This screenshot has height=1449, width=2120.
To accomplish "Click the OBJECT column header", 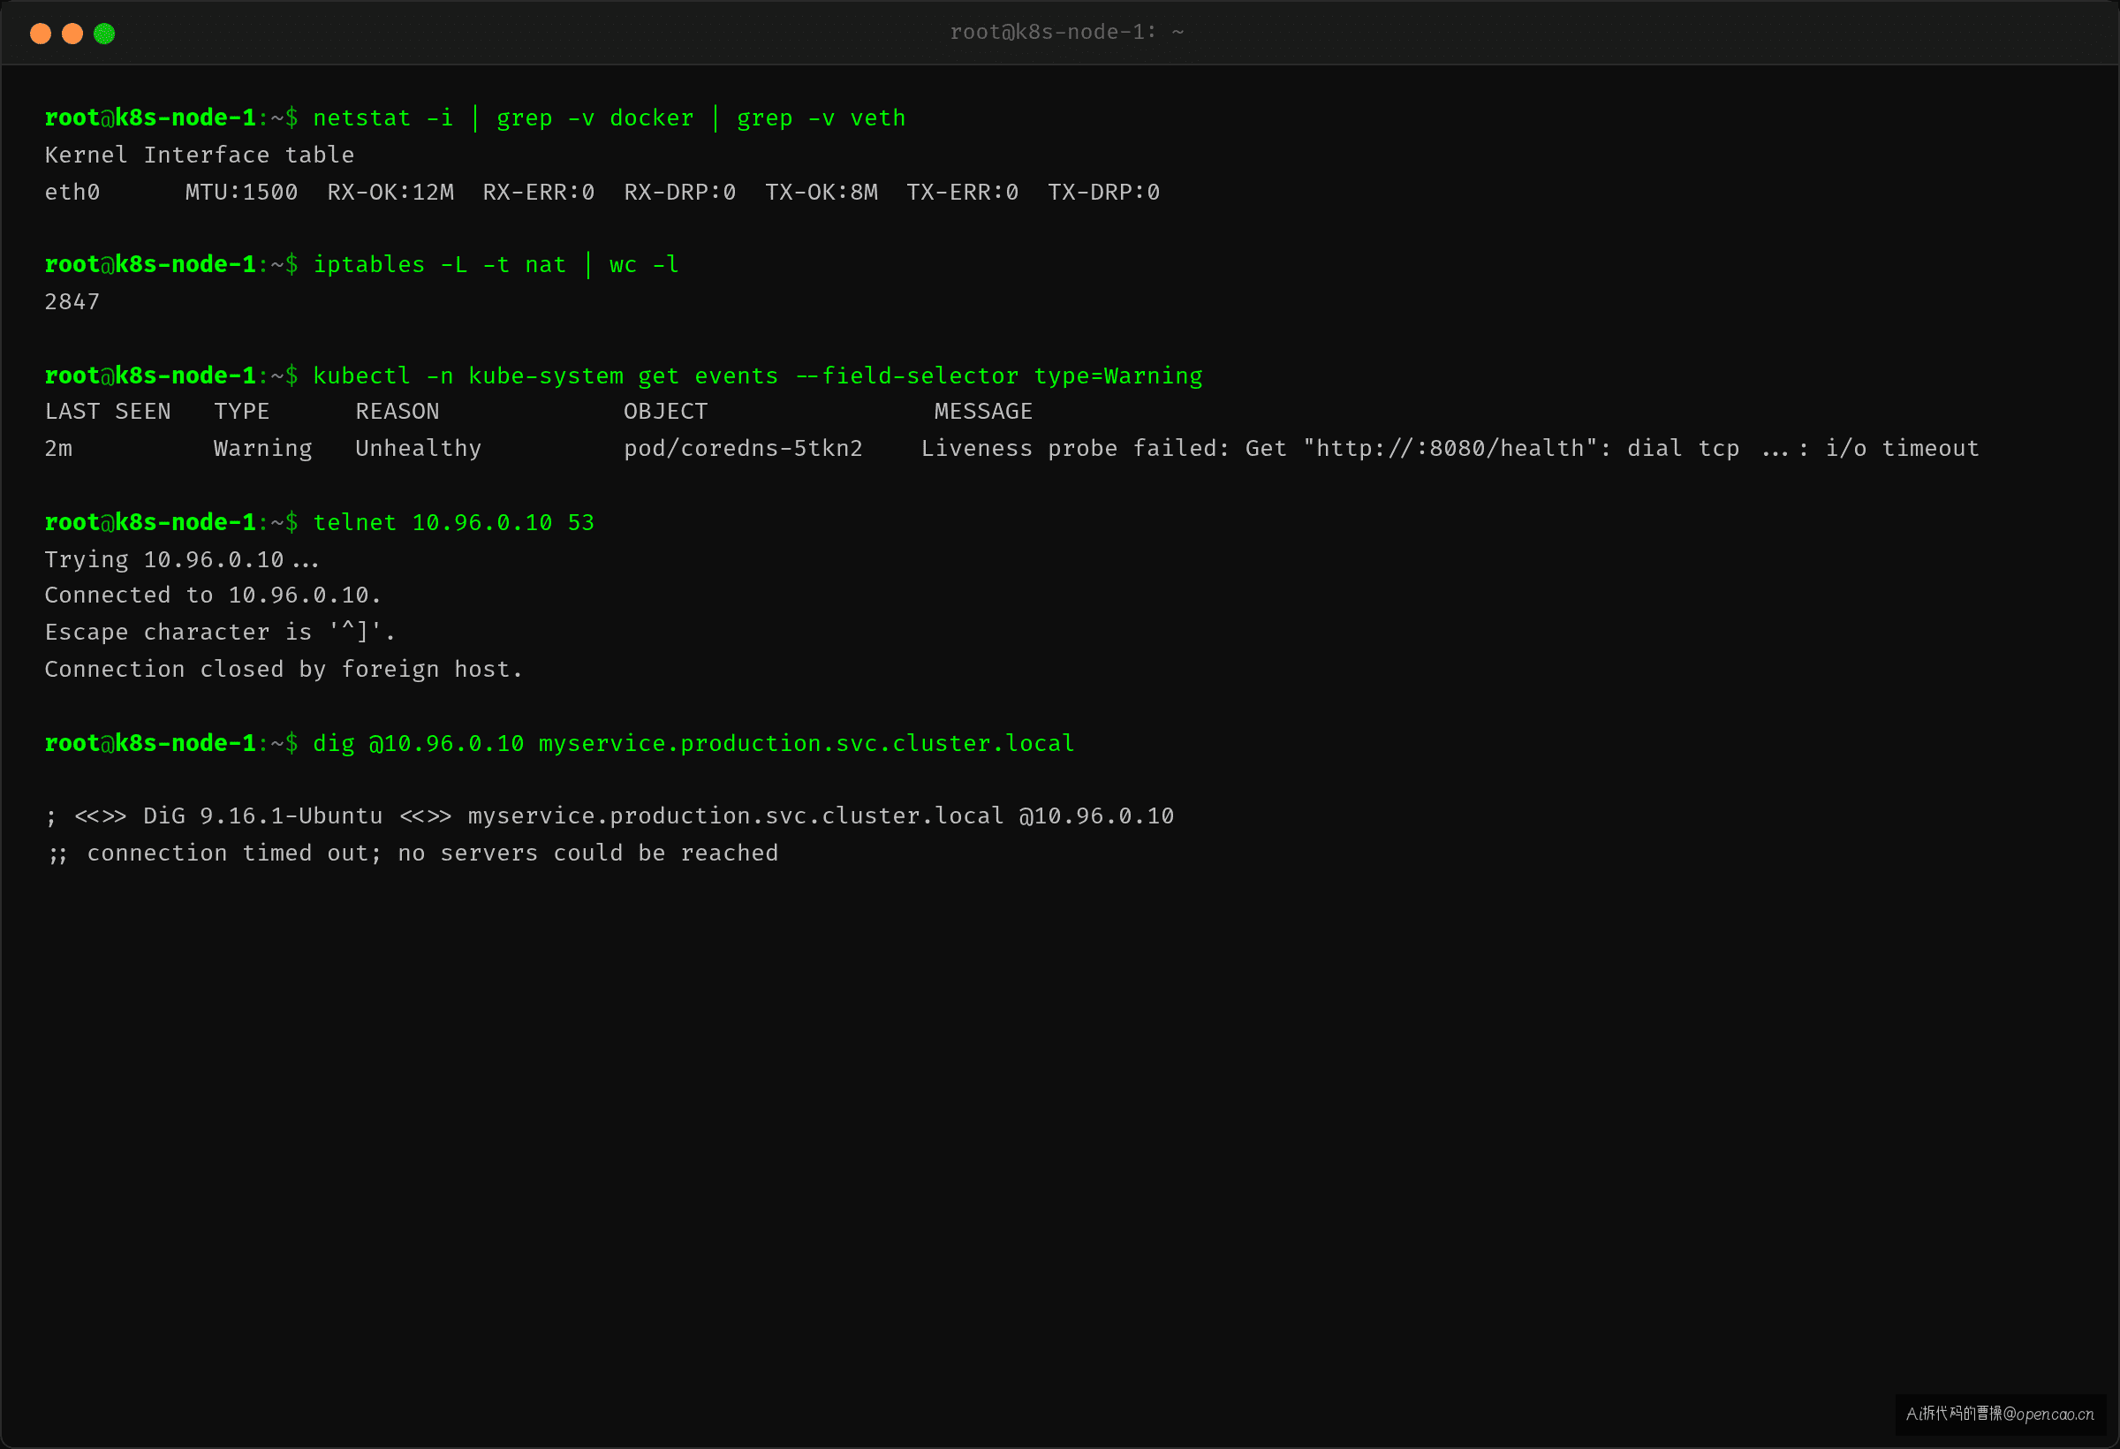I will click(x=665, y=412).
